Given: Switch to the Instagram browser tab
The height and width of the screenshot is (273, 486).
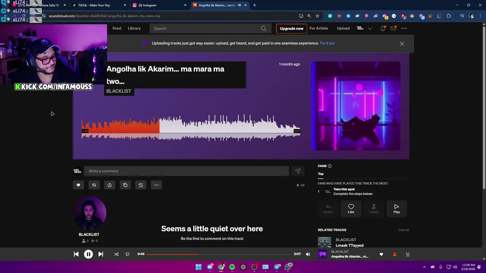Looking at the screenshot, I should tap(159, 5).
